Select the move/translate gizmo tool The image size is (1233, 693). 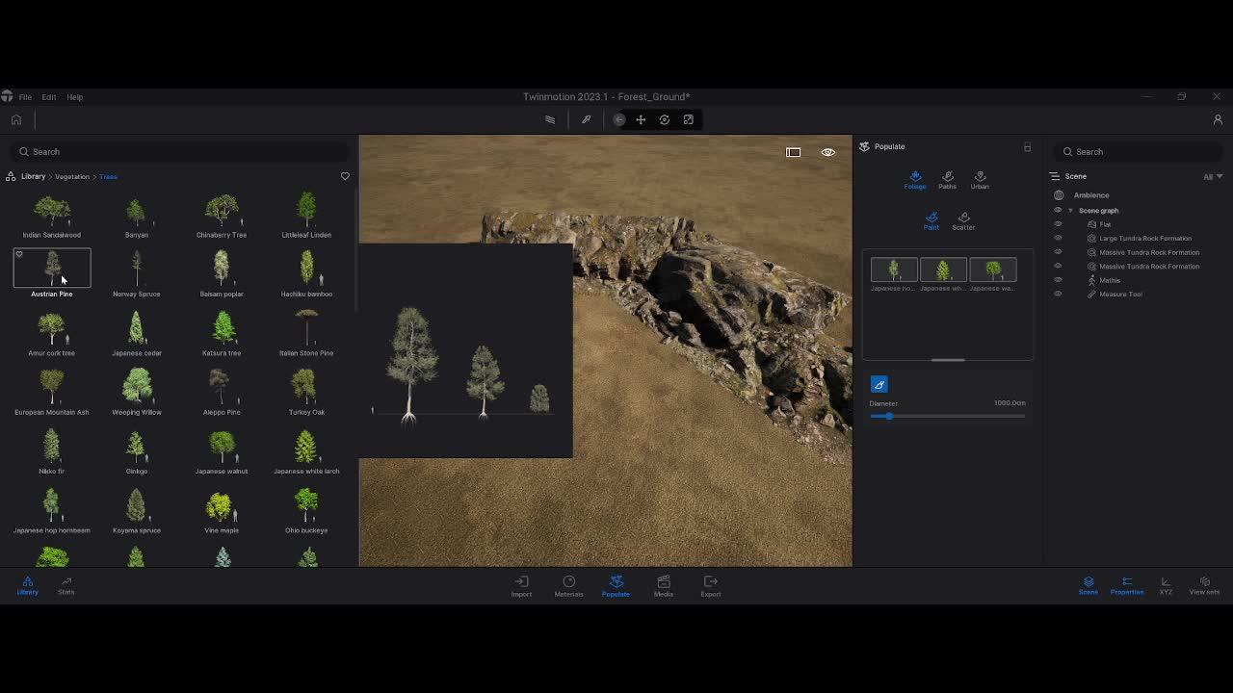point(641,120)
